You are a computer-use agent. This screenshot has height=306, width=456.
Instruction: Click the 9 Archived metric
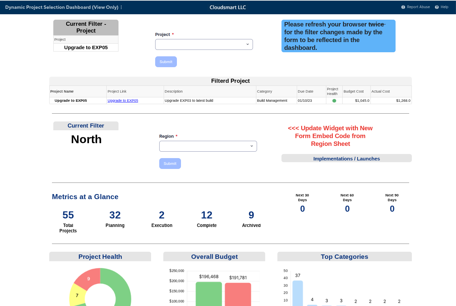(x=252, y=215)
